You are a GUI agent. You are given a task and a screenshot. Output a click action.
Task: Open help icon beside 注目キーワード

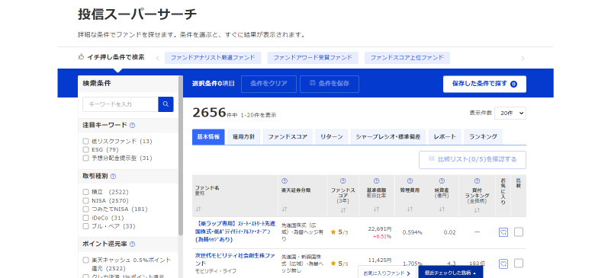pos(133,125)
